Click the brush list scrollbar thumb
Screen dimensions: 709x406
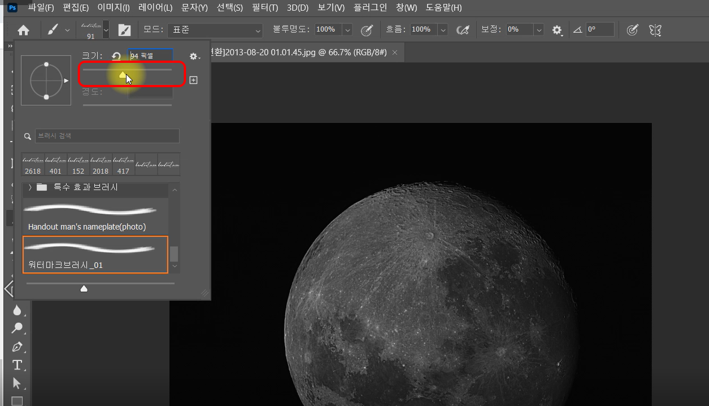(x=174, y=253)
